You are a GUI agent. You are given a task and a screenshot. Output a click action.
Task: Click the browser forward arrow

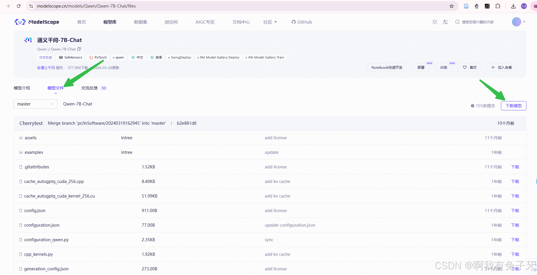point(8,6)
